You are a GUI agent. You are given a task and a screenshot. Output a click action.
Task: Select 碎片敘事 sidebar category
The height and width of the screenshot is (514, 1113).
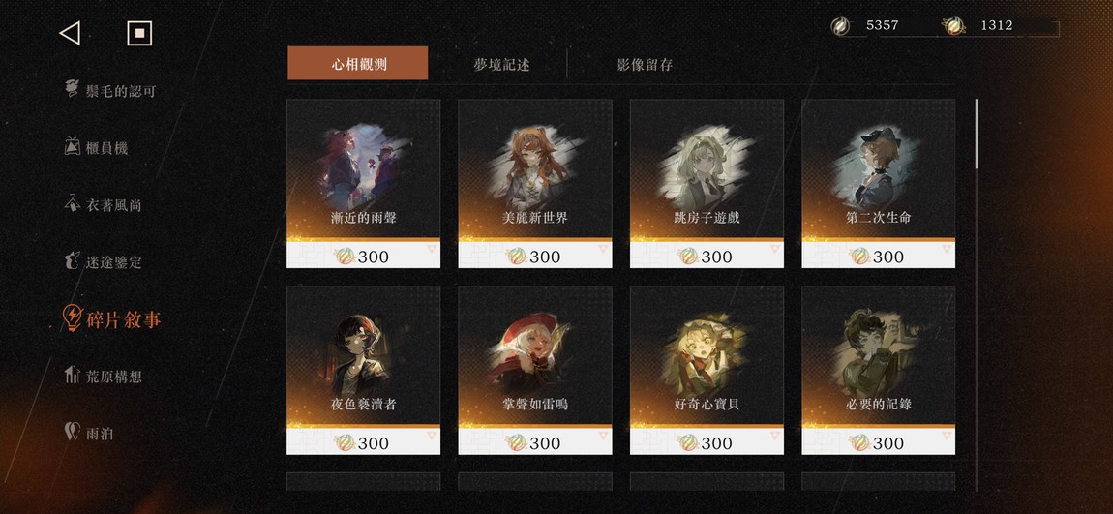click(112, 318)
